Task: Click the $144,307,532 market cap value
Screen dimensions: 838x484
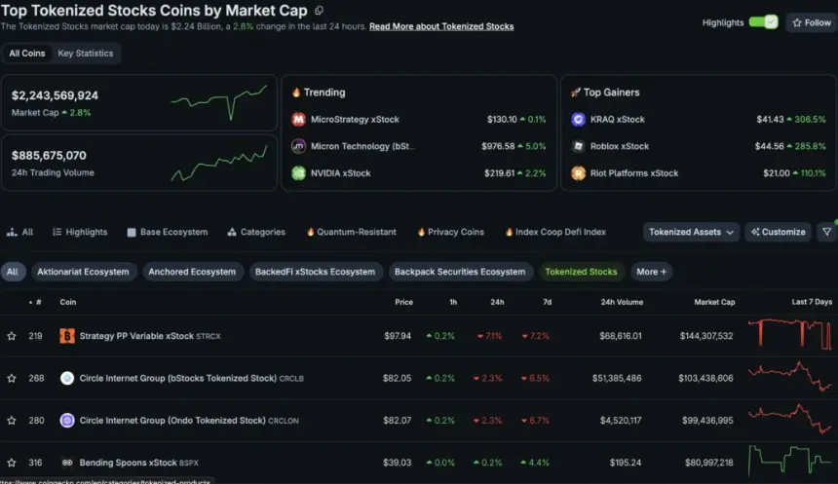Action: point(706,336)
